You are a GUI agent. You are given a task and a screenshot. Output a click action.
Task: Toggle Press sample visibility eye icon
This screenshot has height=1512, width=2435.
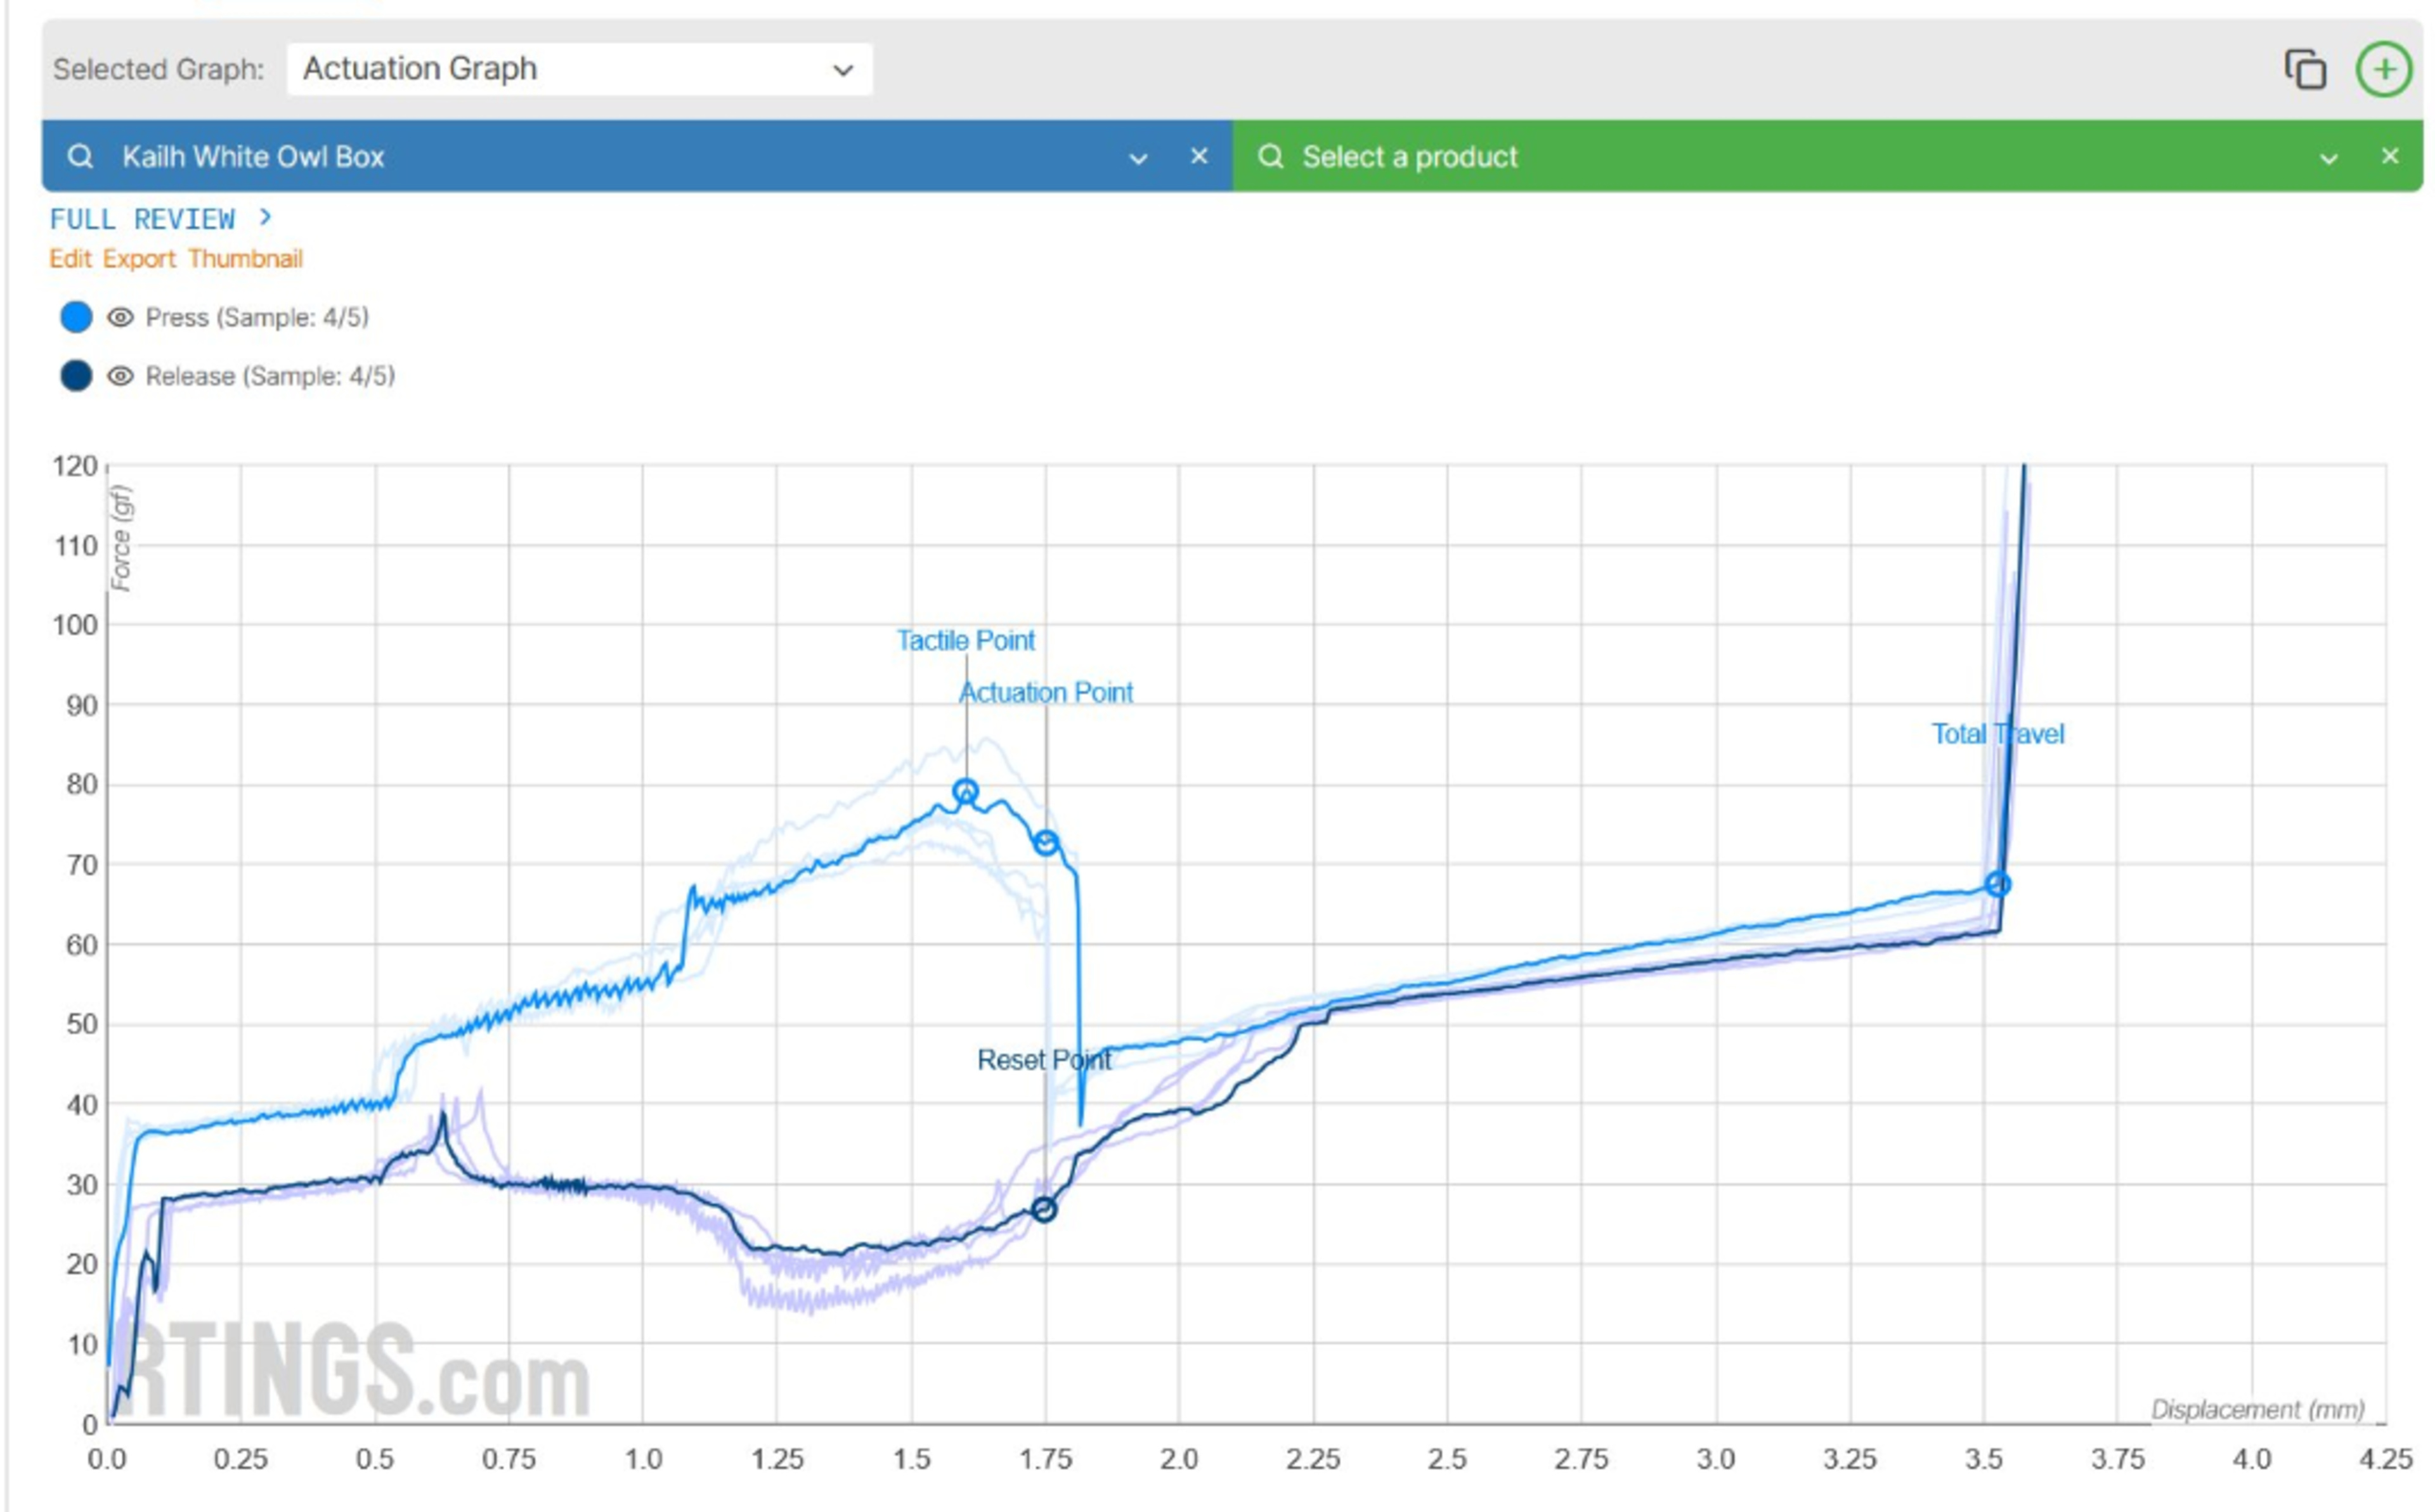coord(120,318)
